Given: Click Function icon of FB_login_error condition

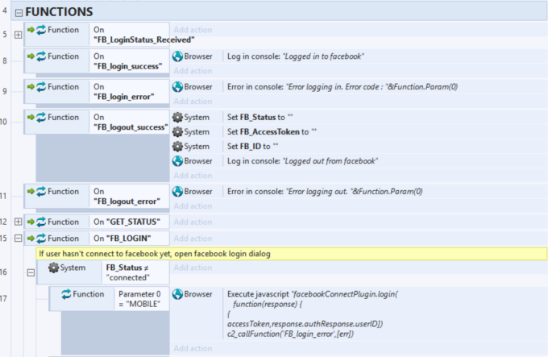Looking at the screenshot, I should 41,86.
